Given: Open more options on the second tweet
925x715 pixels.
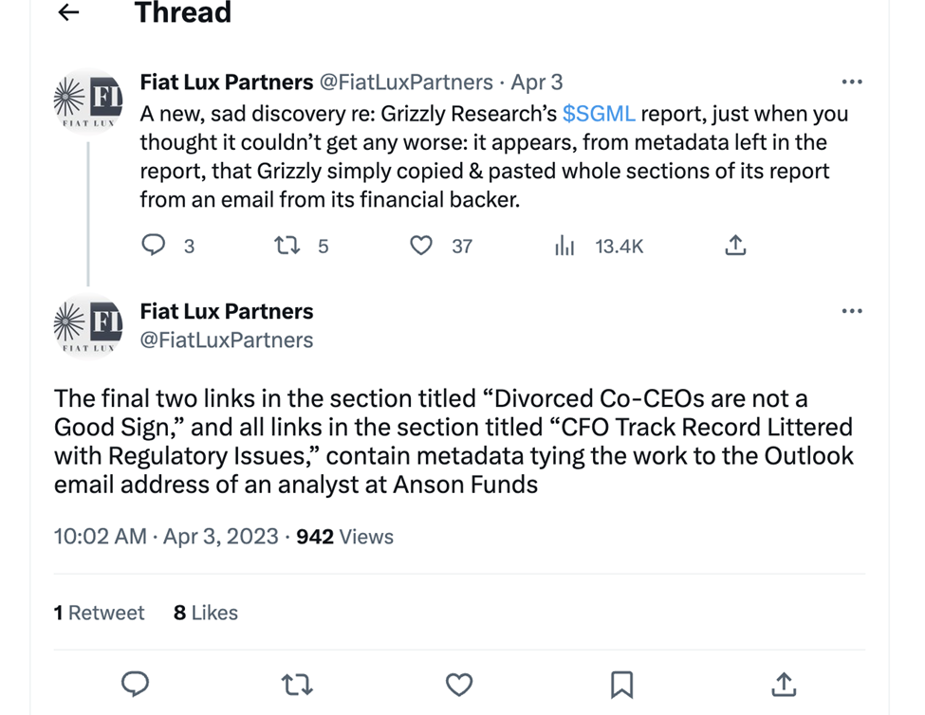Looking at the screenshot, I should coord(852,311).
